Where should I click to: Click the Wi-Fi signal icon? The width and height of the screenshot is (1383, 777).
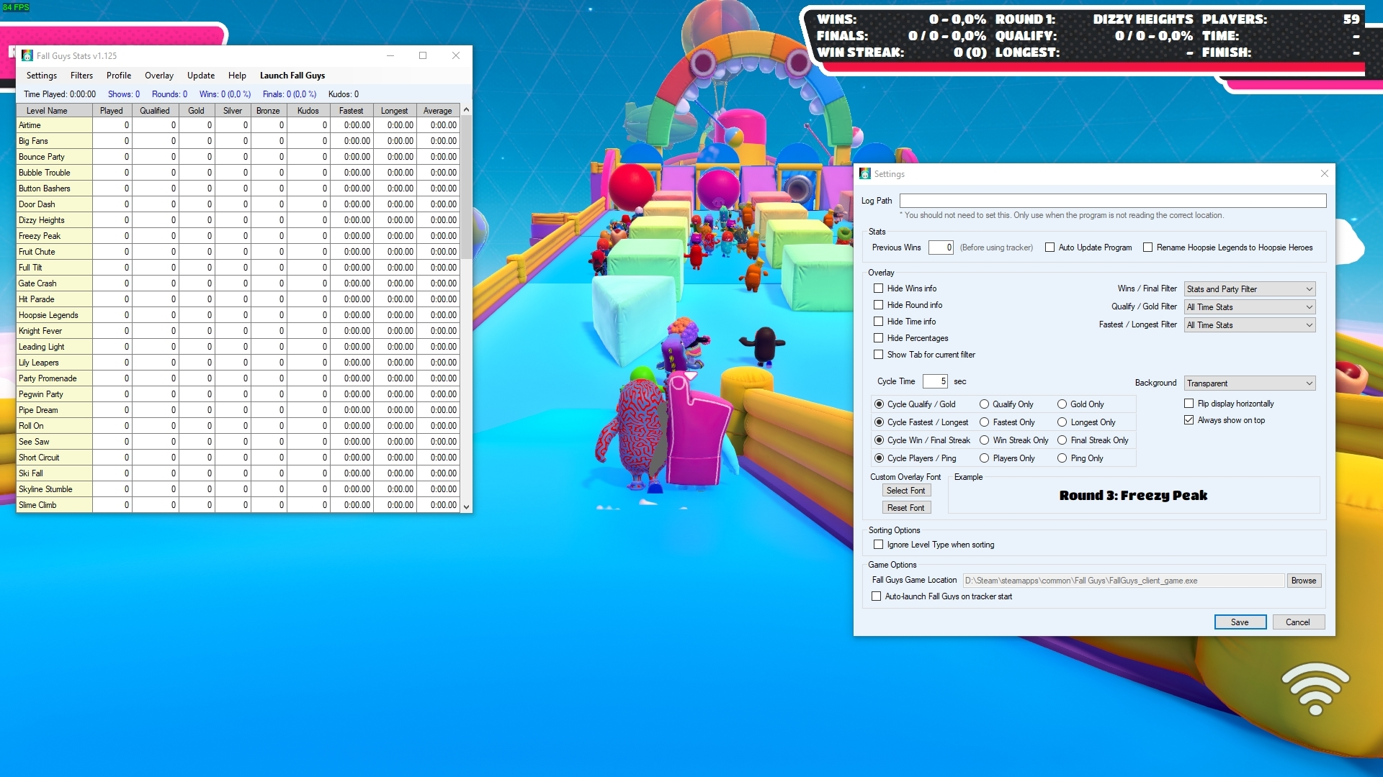tap(1315, 689)
